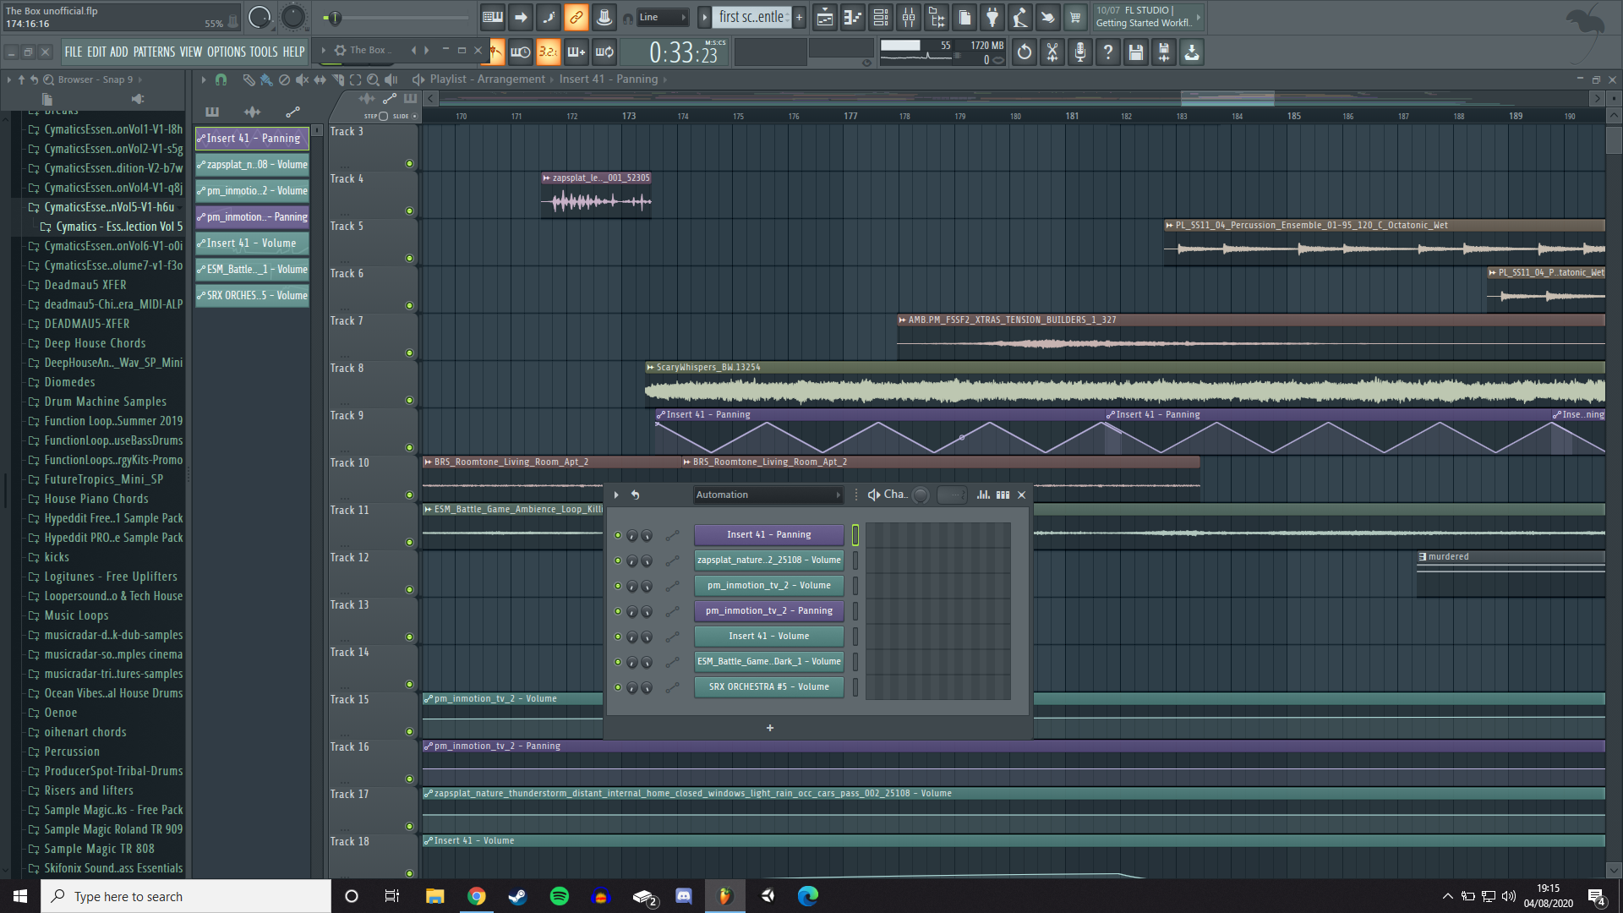Open the Piano roll view icon

(853, 17)
